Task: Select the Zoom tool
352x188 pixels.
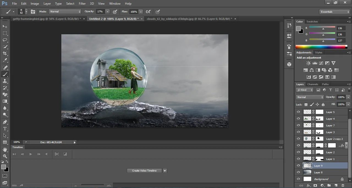Action: point(5,156)
